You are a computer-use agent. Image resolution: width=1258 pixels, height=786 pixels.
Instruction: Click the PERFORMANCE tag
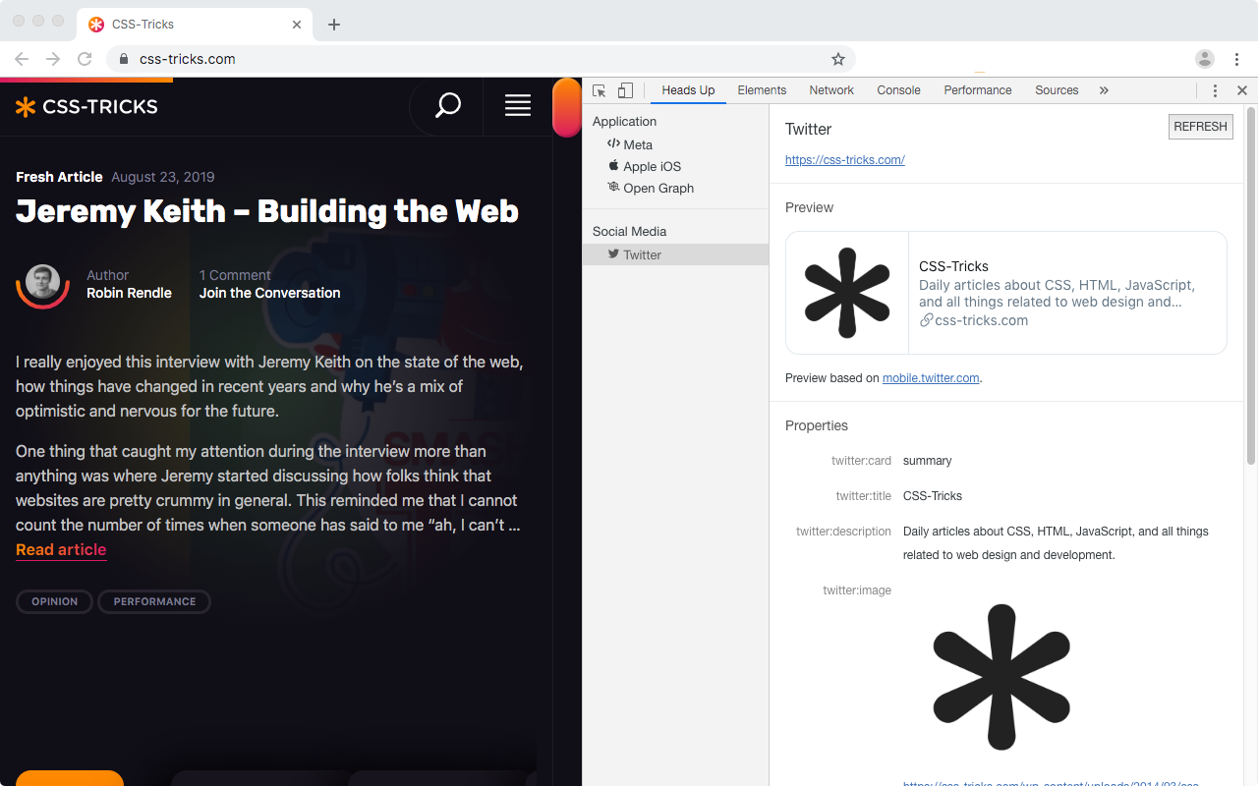(x=154, y=601)
